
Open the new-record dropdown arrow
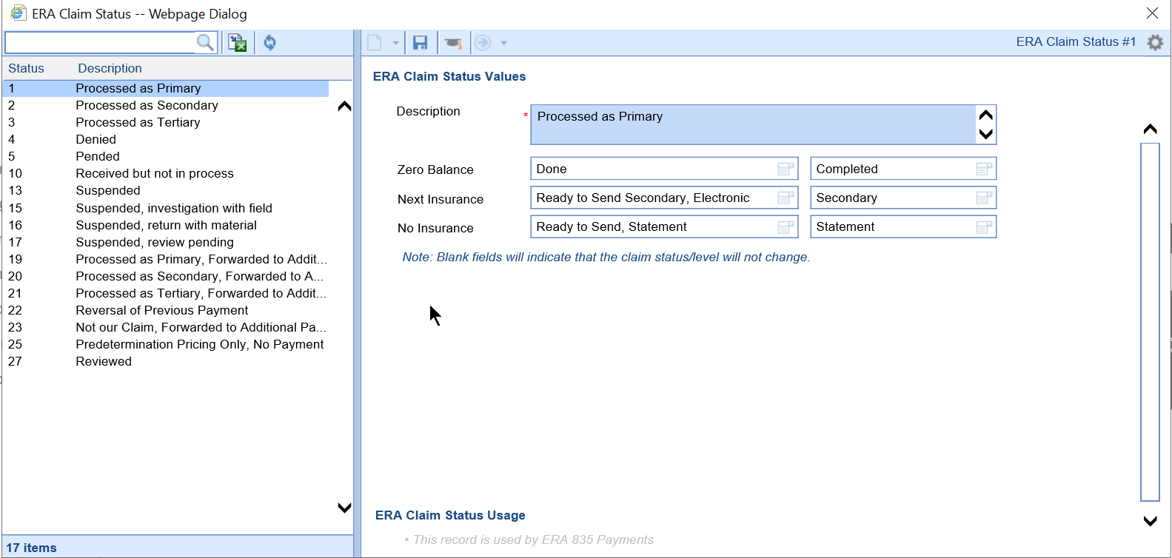point(395,43)
